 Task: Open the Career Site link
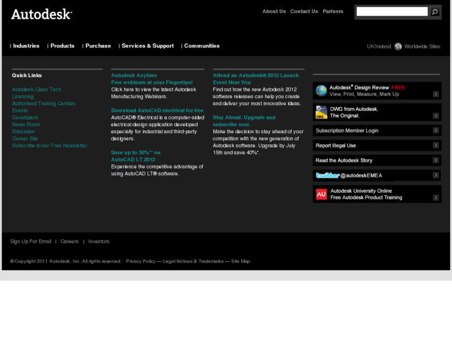25,139
